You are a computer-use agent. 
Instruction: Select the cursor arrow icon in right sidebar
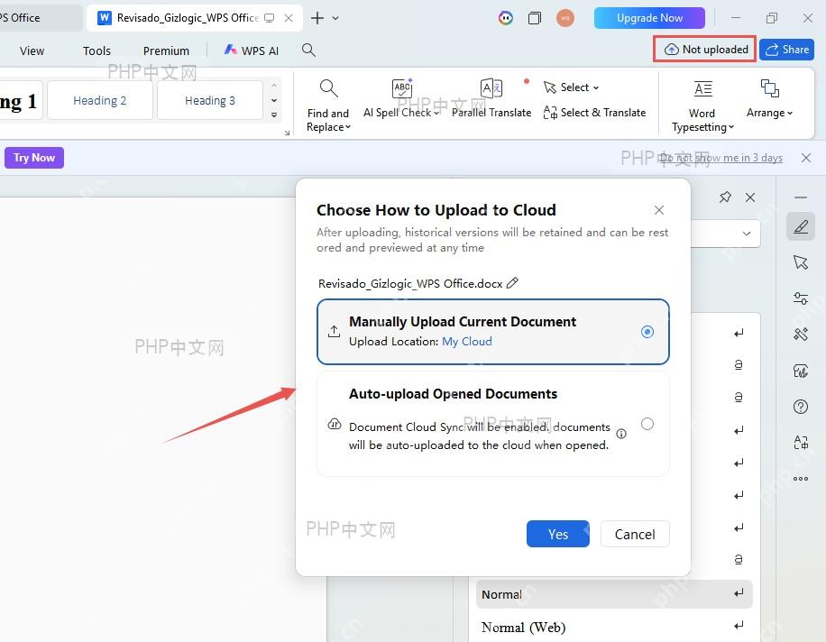801,261
